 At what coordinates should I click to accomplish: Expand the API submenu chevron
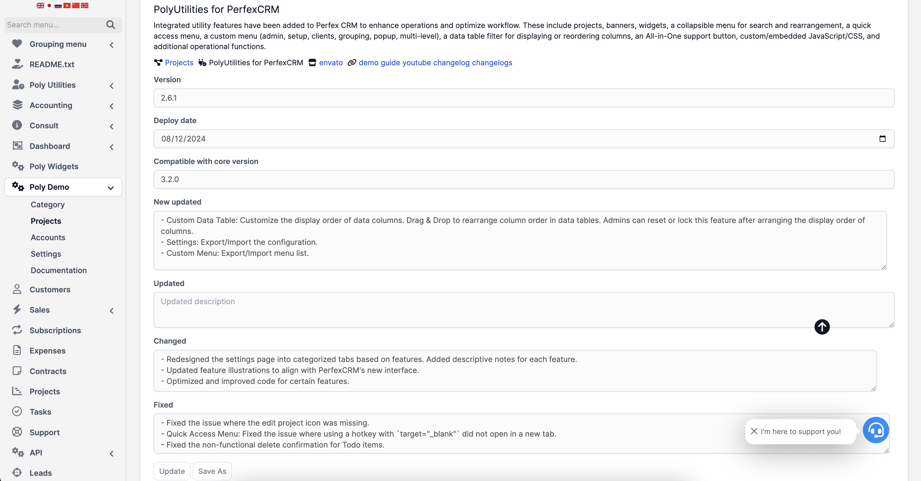pyautogui.click(x=111, y=454)
